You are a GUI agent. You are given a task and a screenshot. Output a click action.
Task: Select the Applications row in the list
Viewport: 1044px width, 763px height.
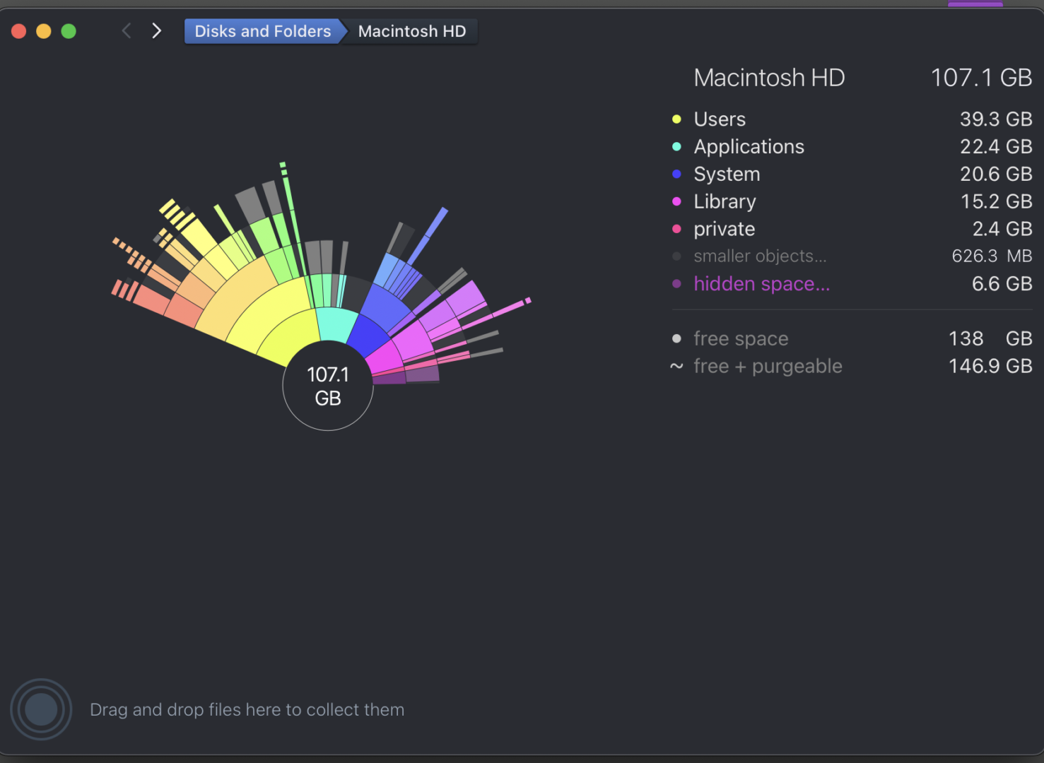[x=852, y=146]
